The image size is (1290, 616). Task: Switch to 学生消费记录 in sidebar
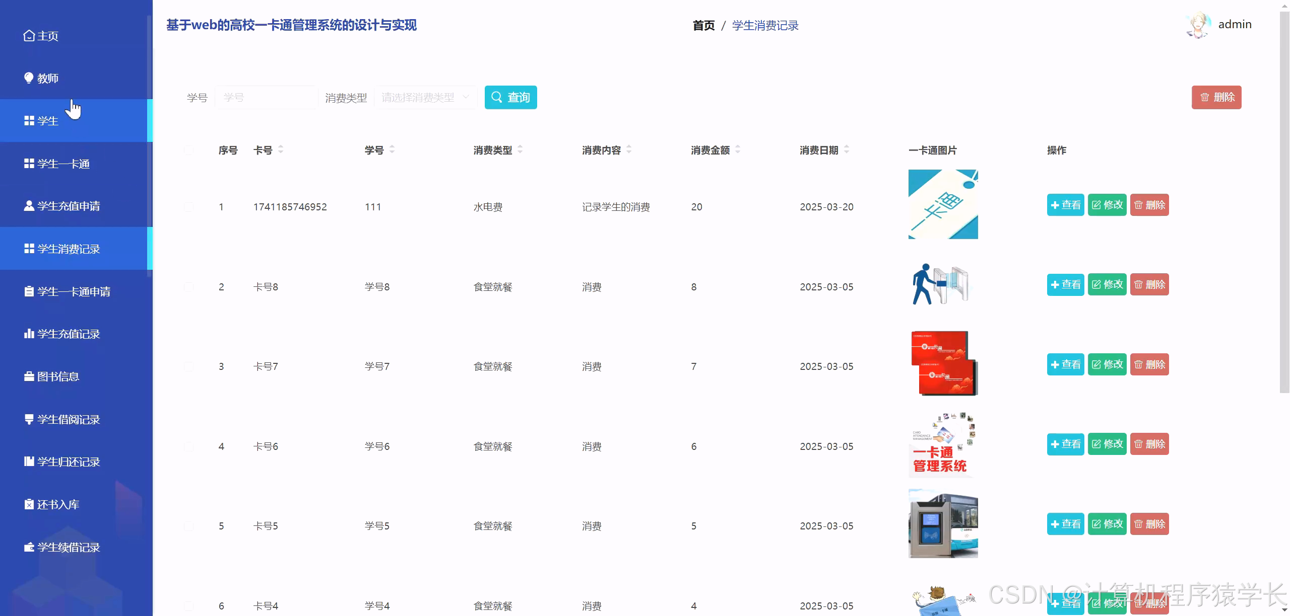coord(69,249)
